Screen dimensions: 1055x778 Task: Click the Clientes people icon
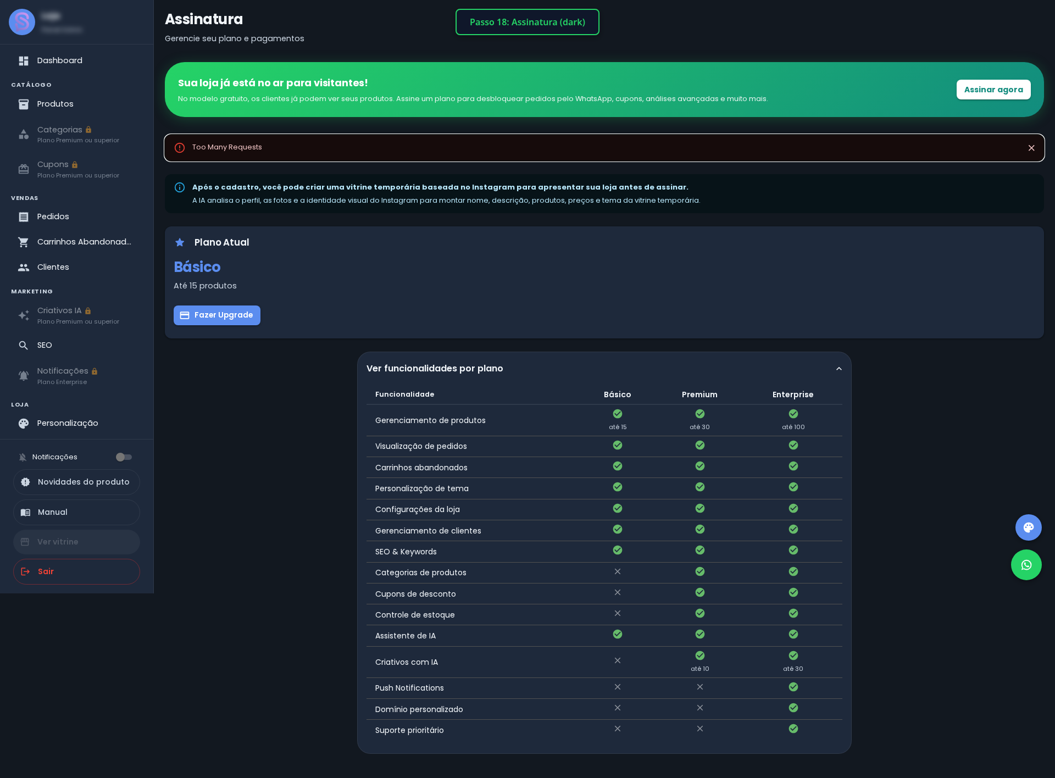click(24, 268)
